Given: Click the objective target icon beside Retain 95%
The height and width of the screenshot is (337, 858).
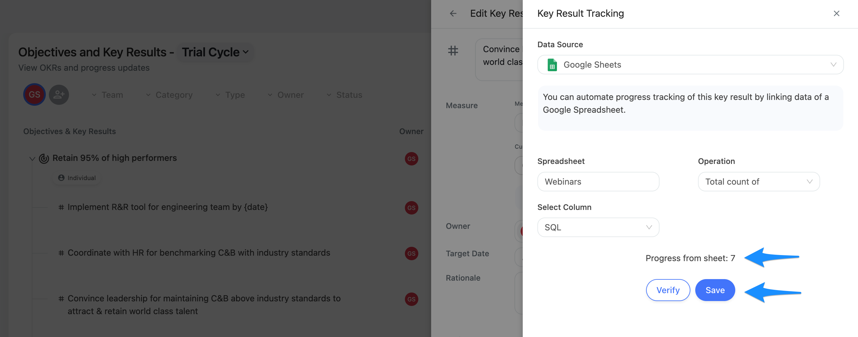Looking at the screenshot, I should (44, 158).
